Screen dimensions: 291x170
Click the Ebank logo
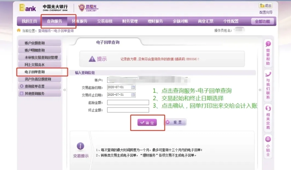tap(28, 8)
